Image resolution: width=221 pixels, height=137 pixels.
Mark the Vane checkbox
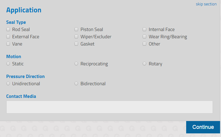click(x=8, y=44)
